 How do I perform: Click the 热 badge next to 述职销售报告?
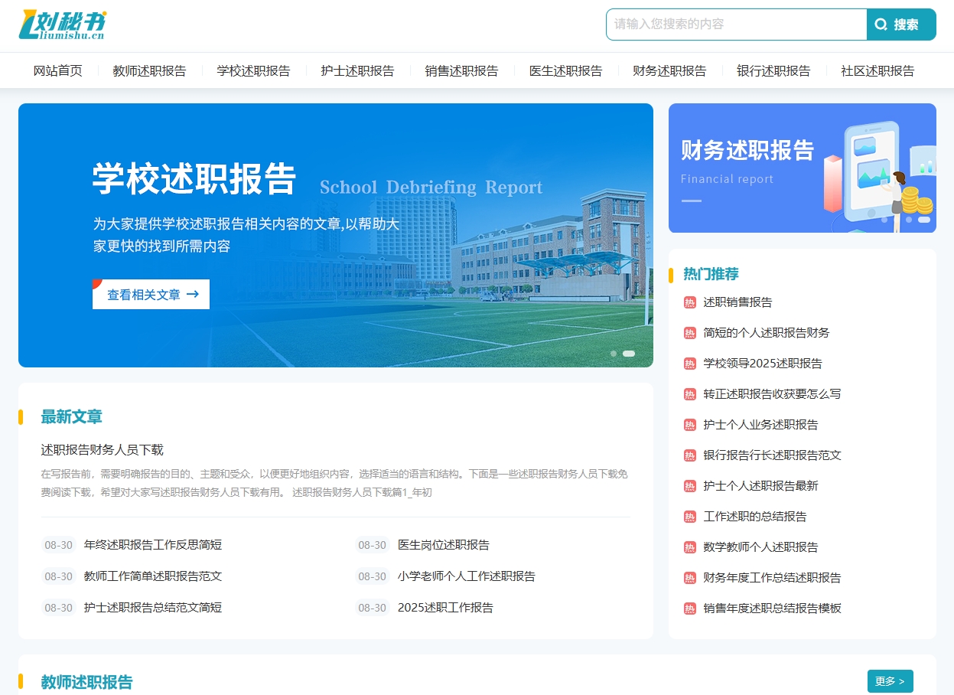tap(689, 302)
